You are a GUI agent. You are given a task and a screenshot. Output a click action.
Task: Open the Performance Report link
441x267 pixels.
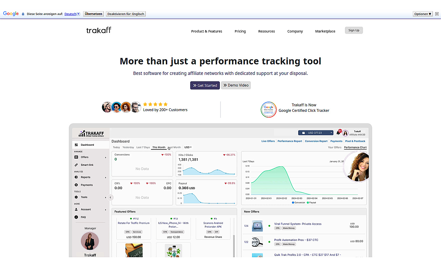coord(290,141)
